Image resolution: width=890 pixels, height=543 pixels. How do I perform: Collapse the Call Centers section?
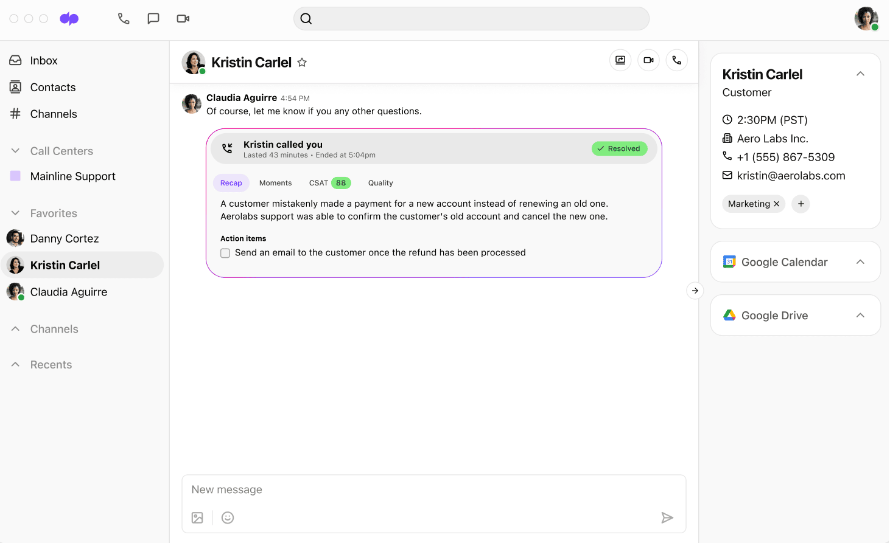point(16,151)
